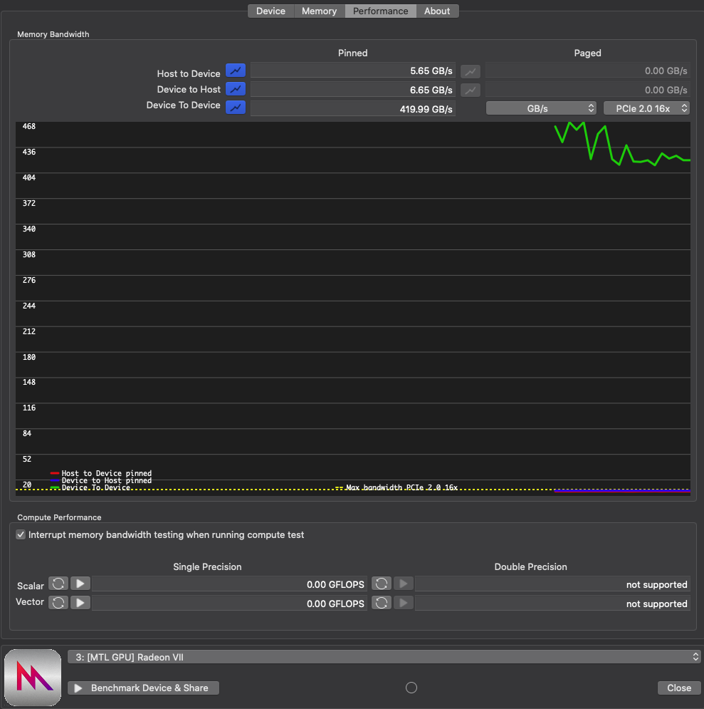Run Scalar single precision test

[80, 584]
